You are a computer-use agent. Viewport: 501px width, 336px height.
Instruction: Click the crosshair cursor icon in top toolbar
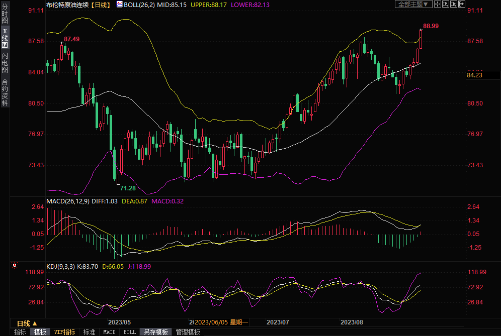click(438, 4)
